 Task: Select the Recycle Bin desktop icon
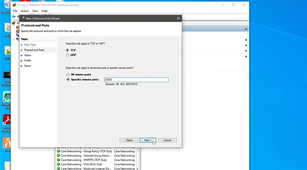[x=6, y=7]
